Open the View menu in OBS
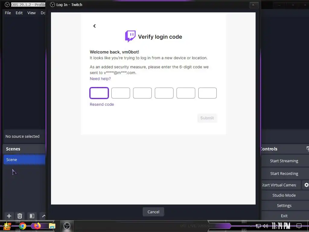 pos(31,13)
